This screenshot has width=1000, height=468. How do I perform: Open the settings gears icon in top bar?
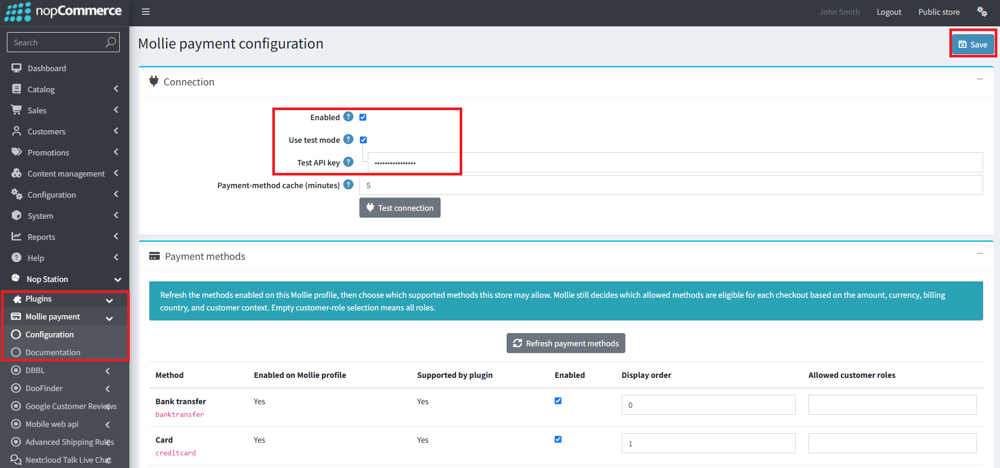tap(982, 12)
